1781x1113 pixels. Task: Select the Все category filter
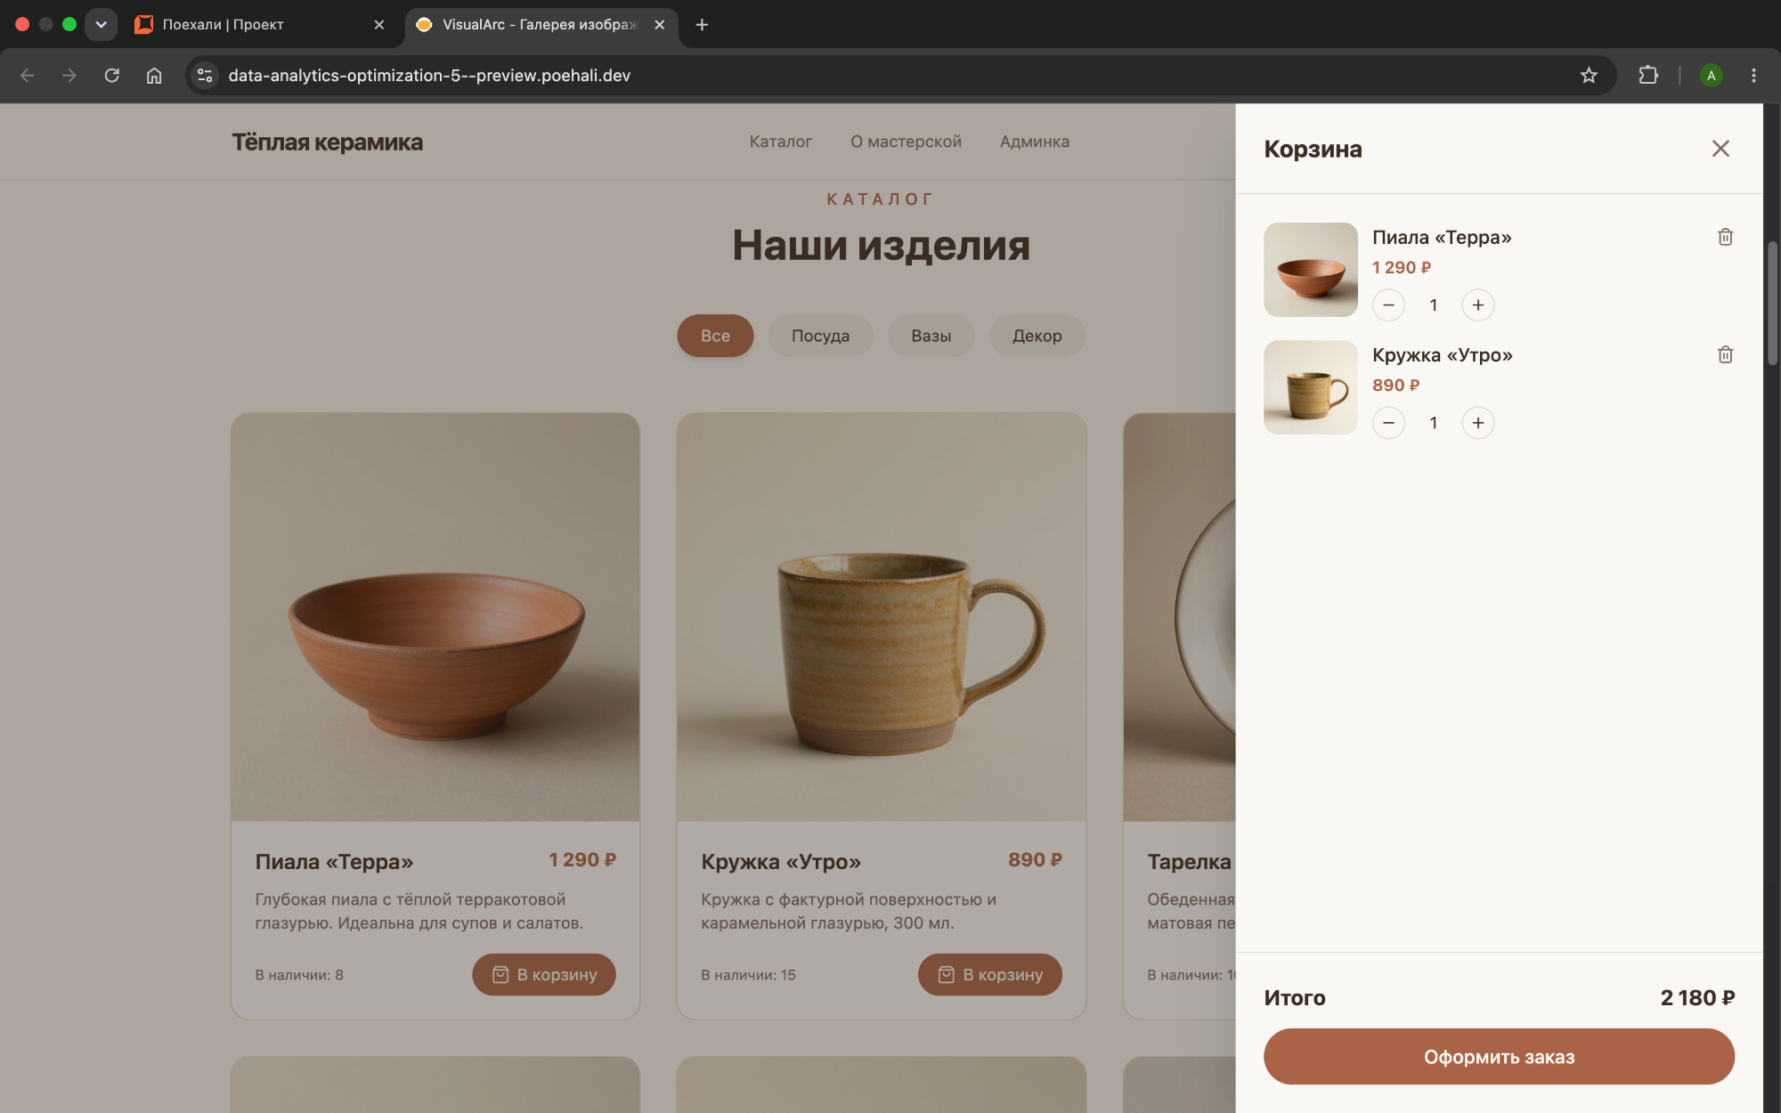pos(715,336)
